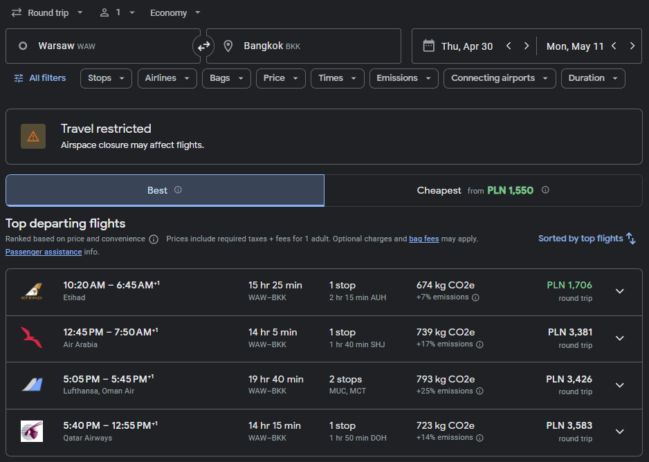Select the PLN 1,706 round trip price
649x462 pixels.
pos(569,285)
